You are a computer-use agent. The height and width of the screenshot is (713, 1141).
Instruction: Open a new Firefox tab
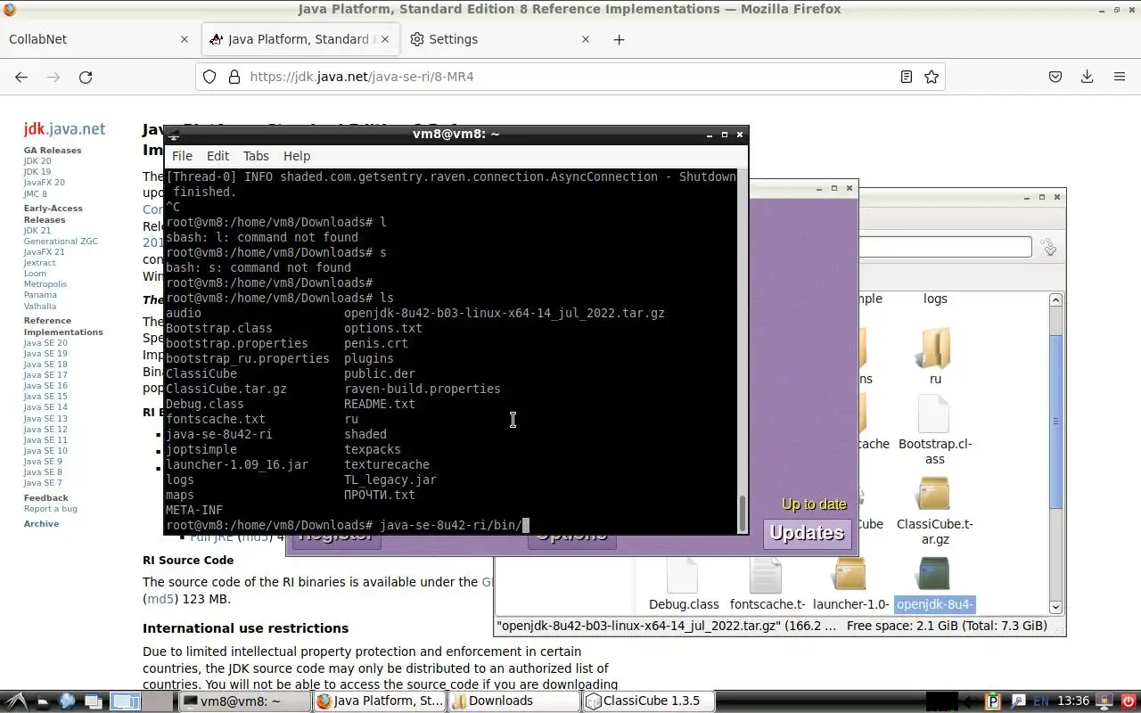[619, 39]
